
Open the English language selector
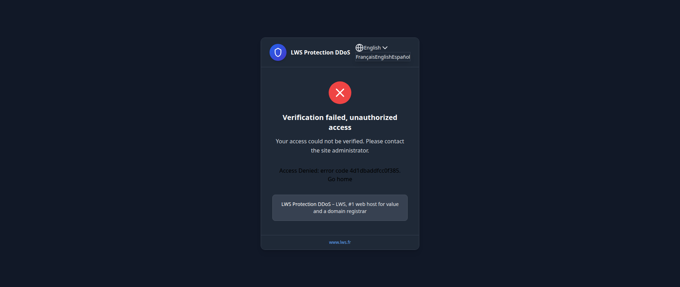coord(372,48)
